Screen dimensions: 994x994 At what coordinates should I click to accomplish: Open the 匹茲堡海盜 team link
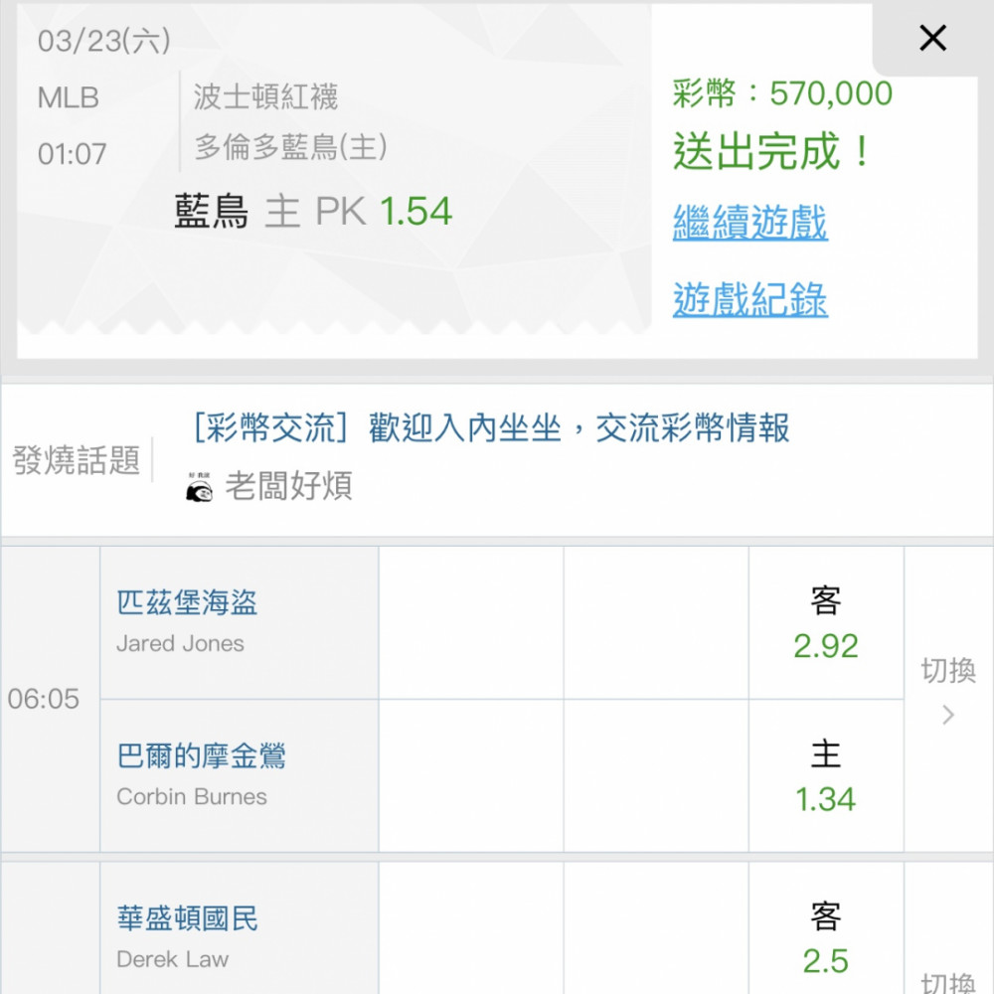click(x=187, y=602)
